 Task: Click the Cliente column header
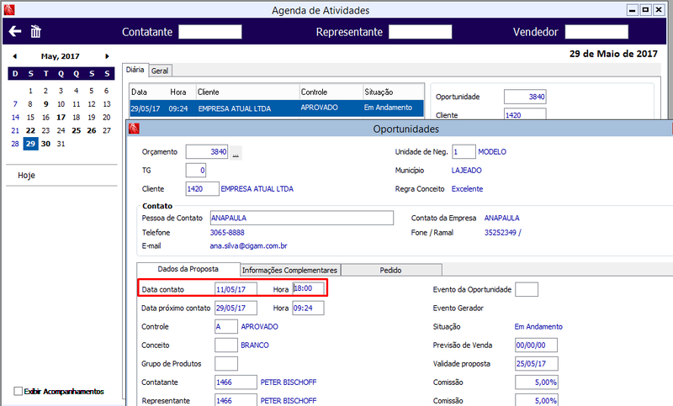(x=247, y=92)
